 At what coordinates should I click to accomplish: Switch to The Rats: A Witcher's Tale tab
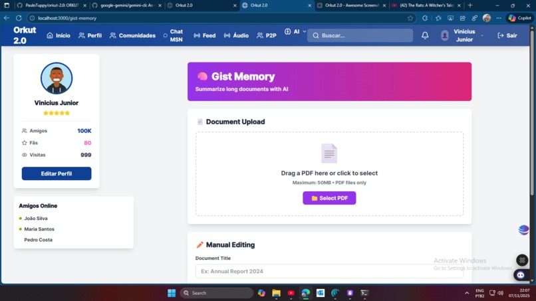[426, 5]
